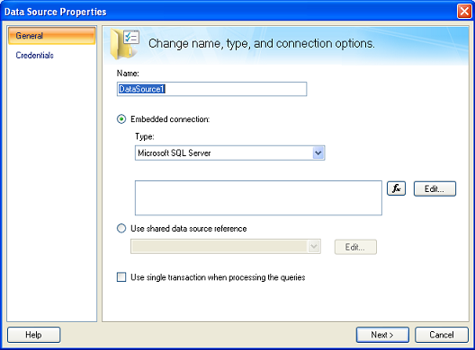Open the Microsoft SQL Server type combo box

pyautogui.click(x=230, y=153)
